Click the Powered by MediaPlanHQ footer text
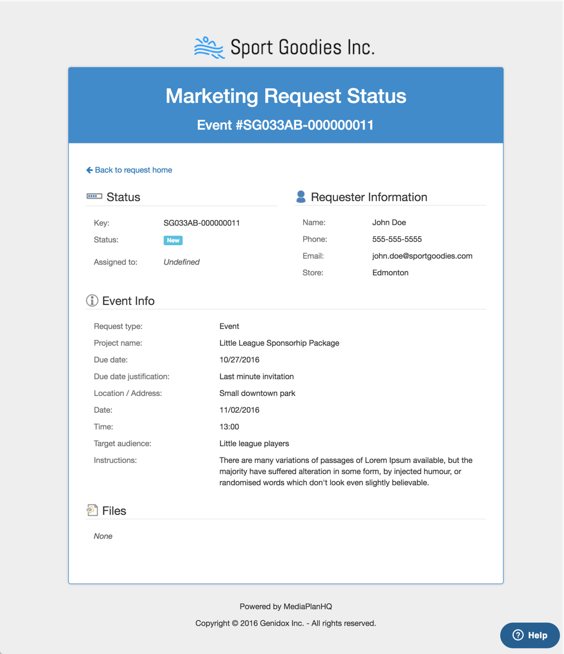564x654 pixels. (286, 606)
